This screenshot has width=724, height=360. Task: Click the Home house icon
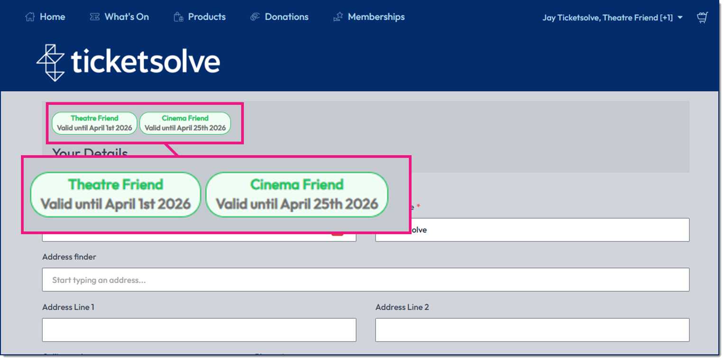[x=30, y=17]
